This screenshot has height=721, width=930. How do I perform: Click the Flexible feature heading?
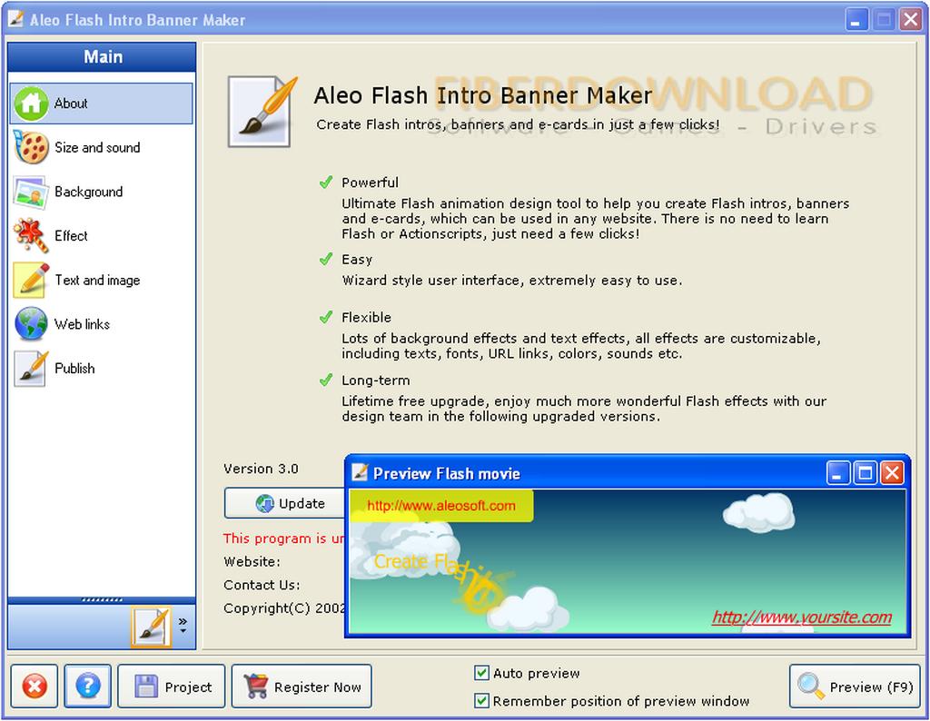point(367,317)
